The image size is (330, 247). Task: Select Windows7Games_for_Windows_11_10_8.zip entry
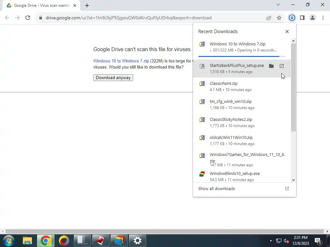(x=242, y=160)
